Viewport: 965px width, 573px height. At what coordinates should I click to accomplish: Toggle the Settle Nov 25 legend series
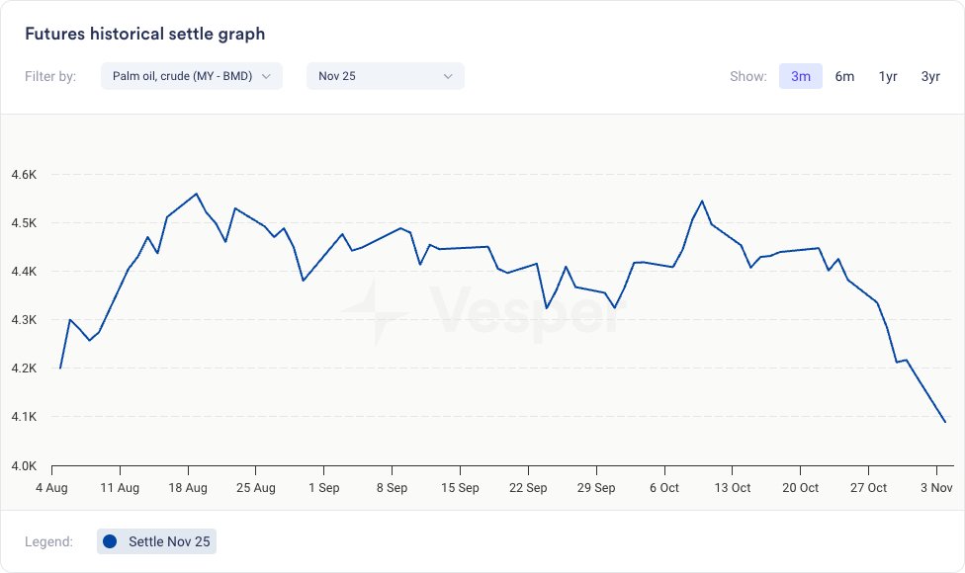[x=157, y=541]
